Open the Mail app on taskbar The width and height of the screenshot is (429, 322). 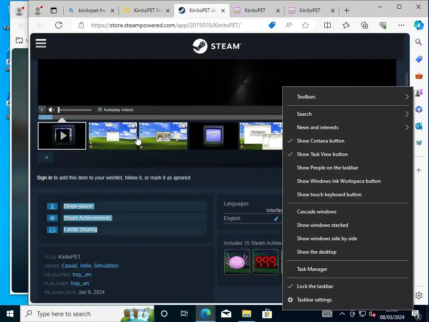[226, 314]
